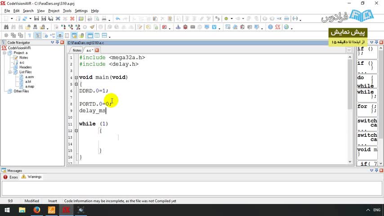Viewport: 384px width, 216px height.
Task: Click the Print Preview magnifier icon
Action: click(97, 18)
